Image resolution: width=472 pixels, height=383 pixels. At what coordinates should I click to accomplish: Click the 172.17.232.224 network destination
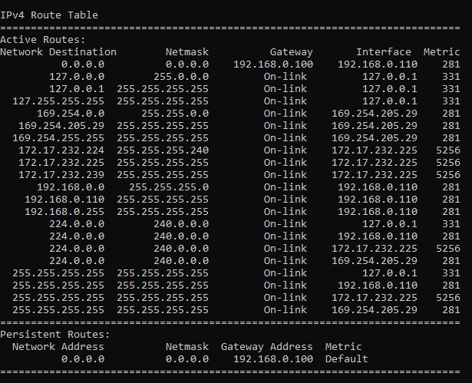[61, 150]
